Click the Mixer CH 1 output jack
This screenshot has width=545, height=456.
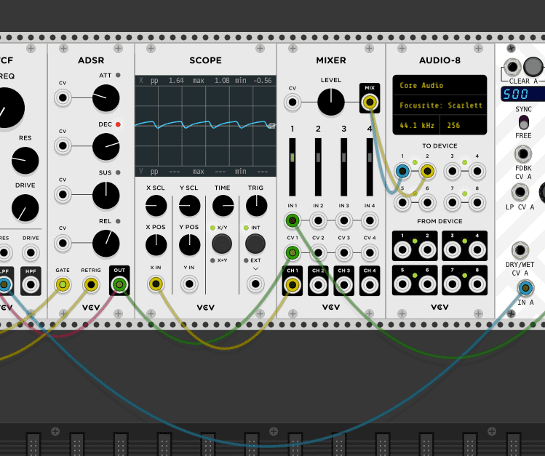tap(293, 285)
